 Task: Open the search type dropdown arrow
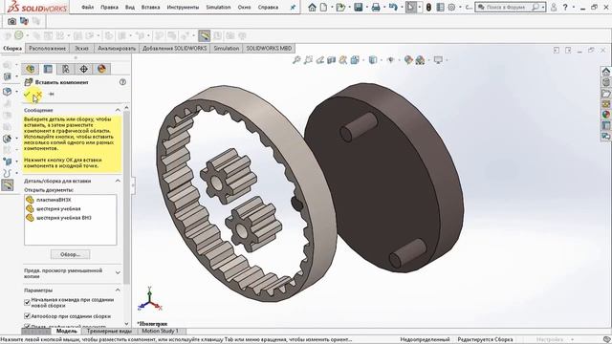[x=542, y=7]
